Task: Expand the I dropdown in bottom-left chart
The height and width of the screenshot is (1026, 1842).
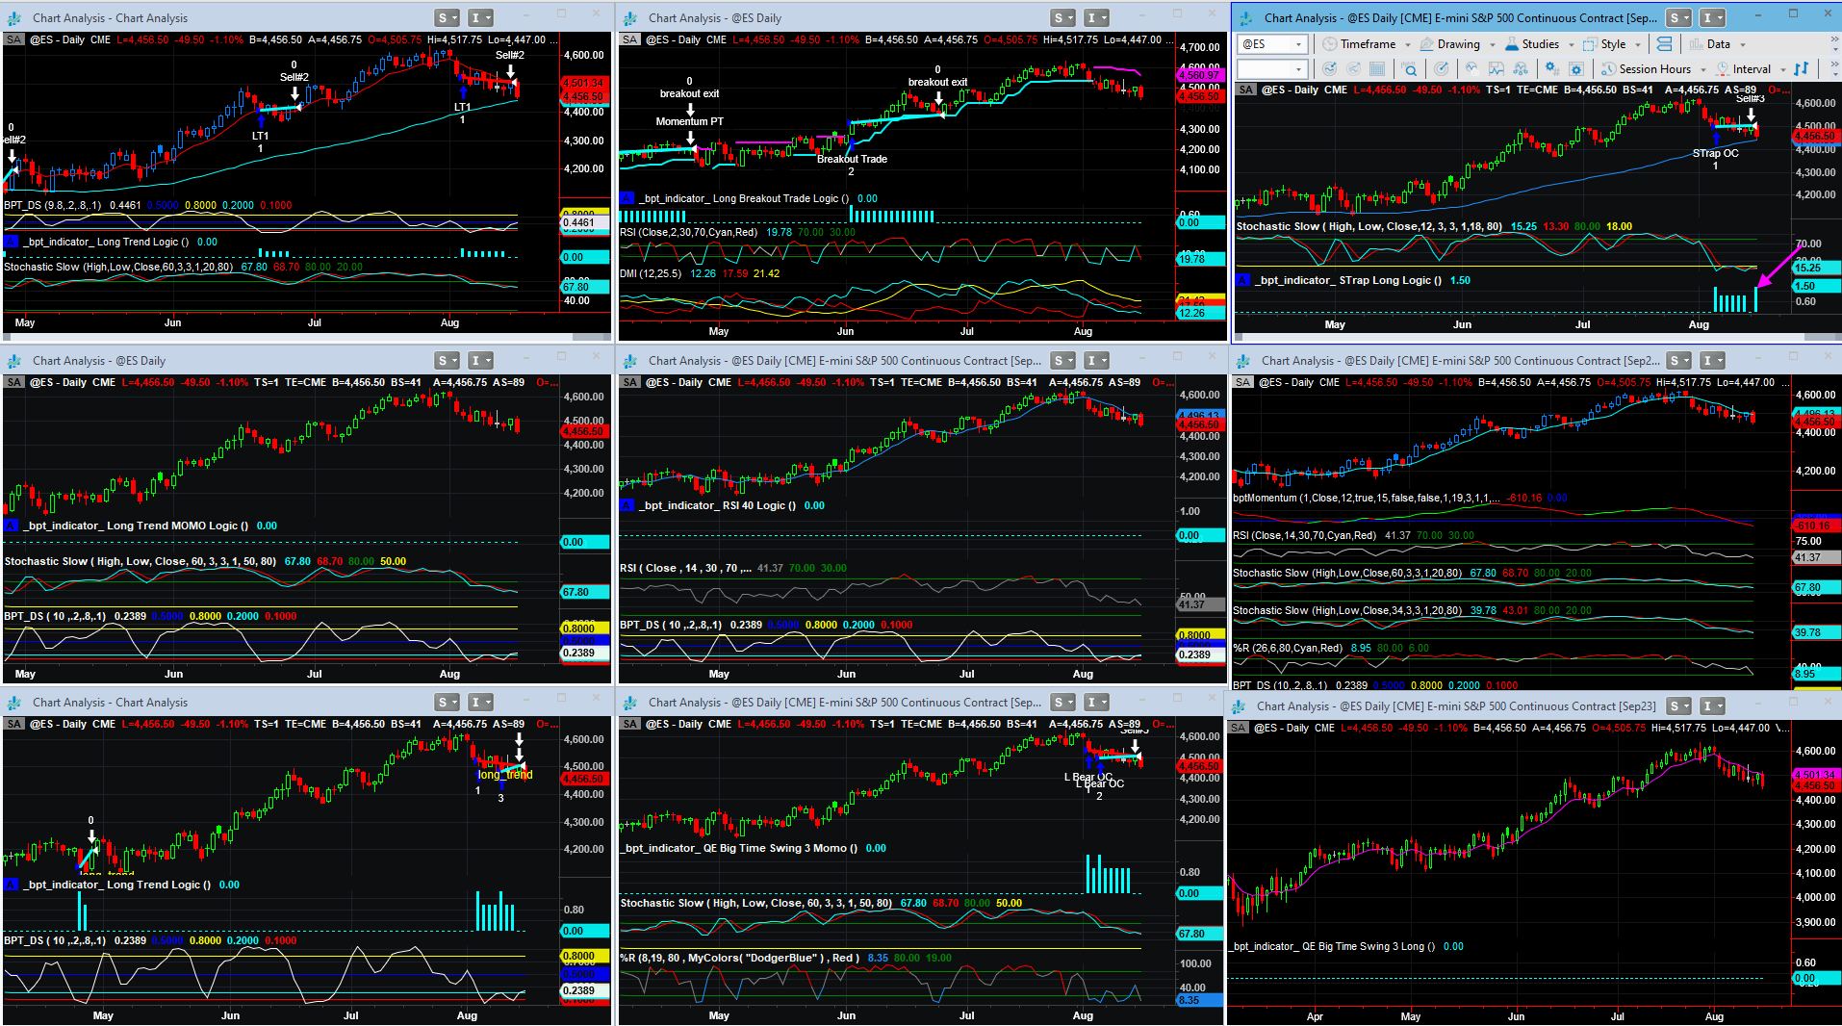Action: [x=480, y=703]
